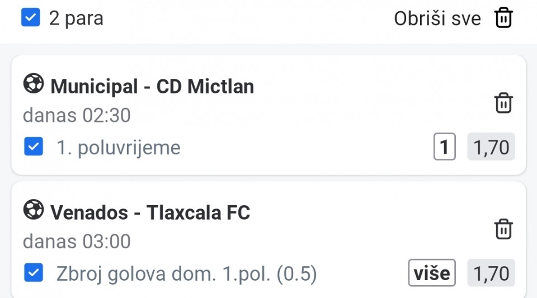Uncheck the 1. poluvrijeme bet checkbox
The image size is (537, 298).
tap(34, 148)
